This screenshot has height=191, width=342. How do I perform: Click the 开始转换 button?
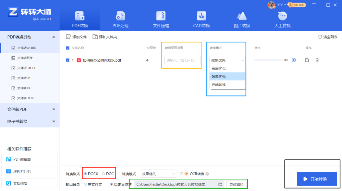click(317, 179)
